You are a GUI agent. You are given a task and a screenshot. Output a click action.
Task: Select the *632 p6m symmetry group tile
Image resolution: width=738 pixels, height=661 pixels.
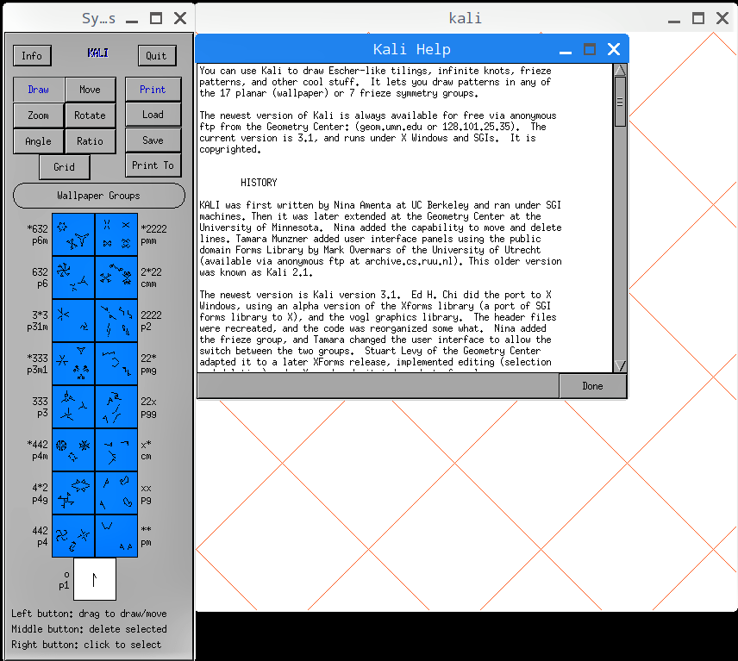pos(73,234)
